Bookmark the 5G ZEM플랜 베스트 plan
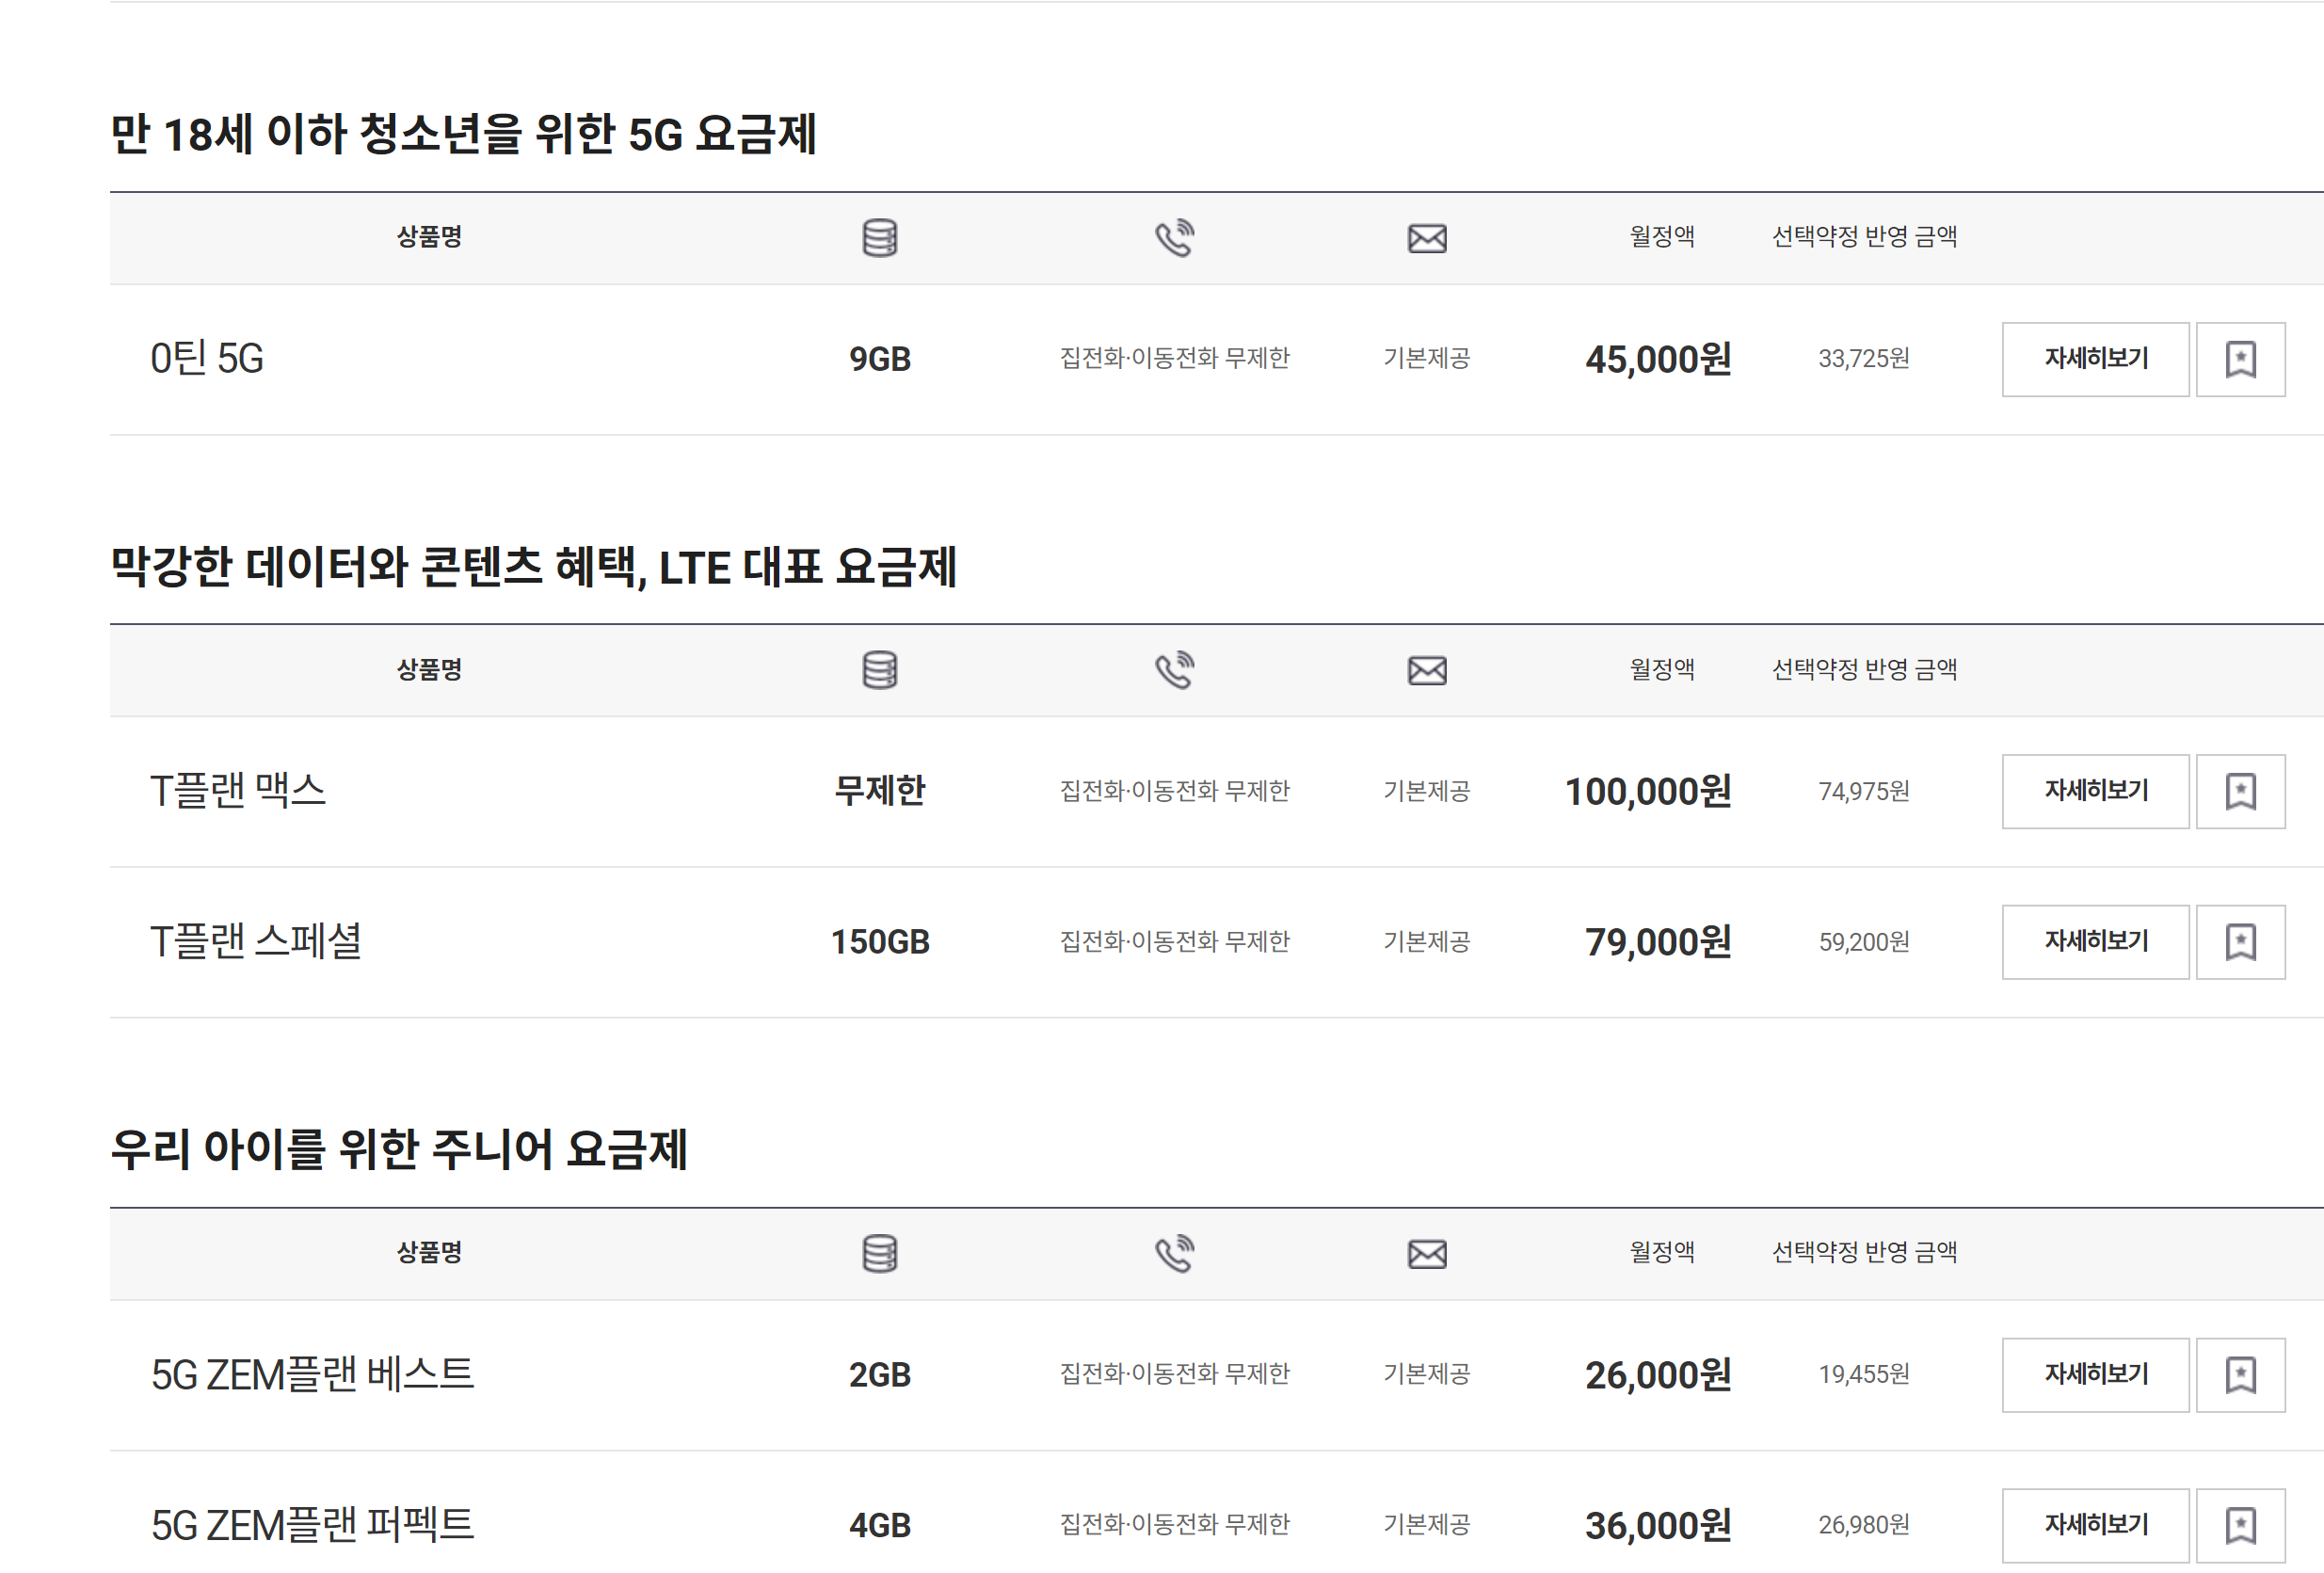 coord(2242,1374)
